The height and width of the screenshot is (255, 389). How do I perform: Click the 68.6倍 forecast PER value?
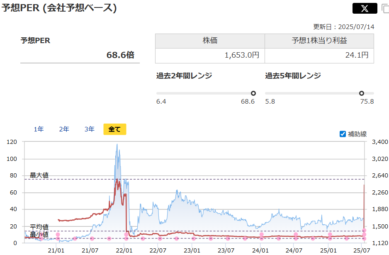(120, 55)
